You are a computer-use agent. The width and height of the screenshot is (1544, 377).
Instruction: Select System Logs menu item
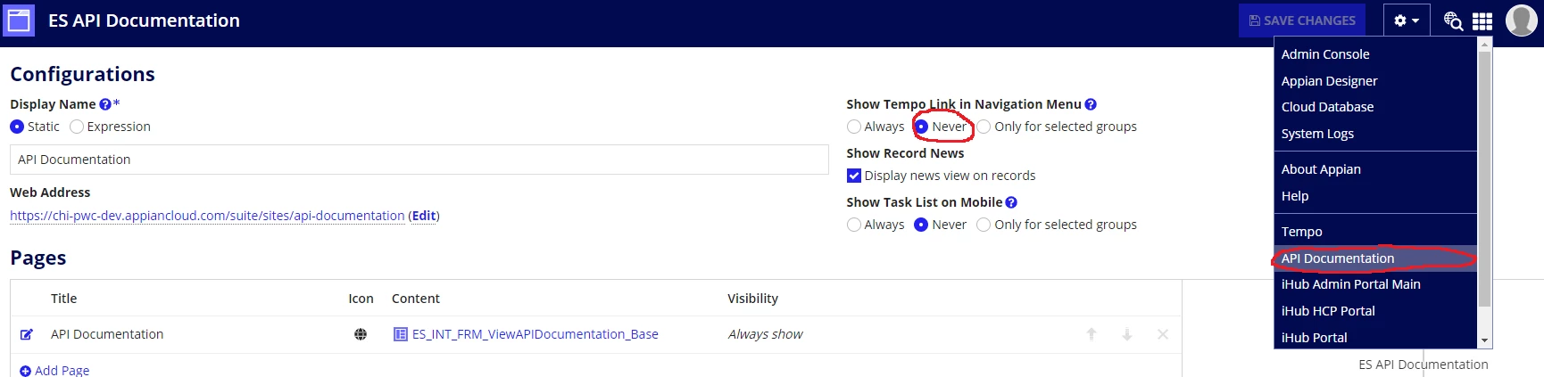[x=1375, y=134]
